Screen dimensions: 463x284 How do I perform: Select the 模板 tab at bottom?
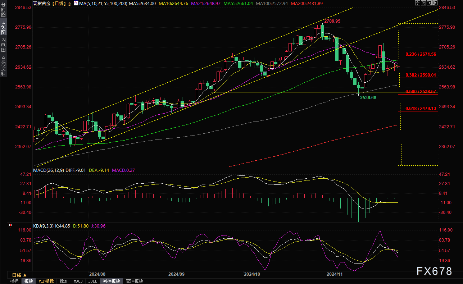[x=28, y=281]
